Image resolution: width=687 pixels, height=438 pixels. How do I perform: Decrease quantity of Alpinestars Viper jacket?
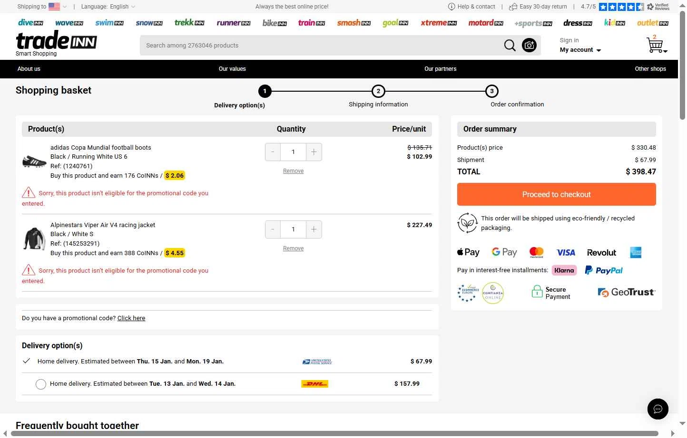(273, 229)
